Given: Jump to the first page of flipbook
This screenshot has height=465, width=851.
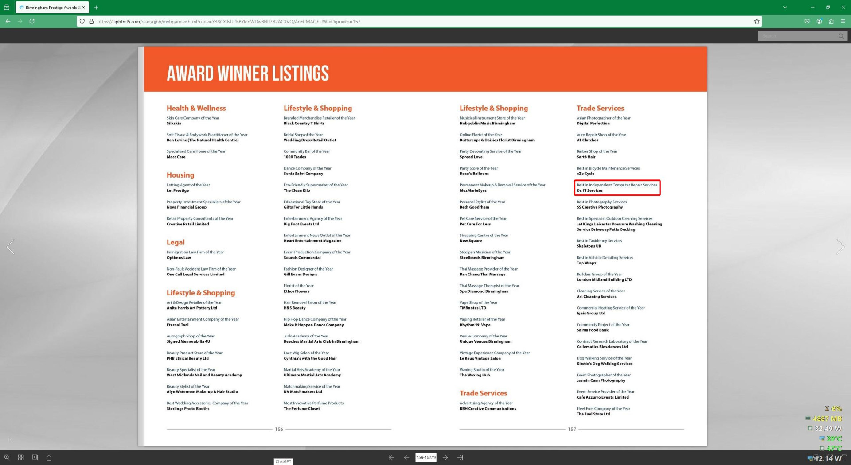Looking at the screenshot, I should point(391,457).
